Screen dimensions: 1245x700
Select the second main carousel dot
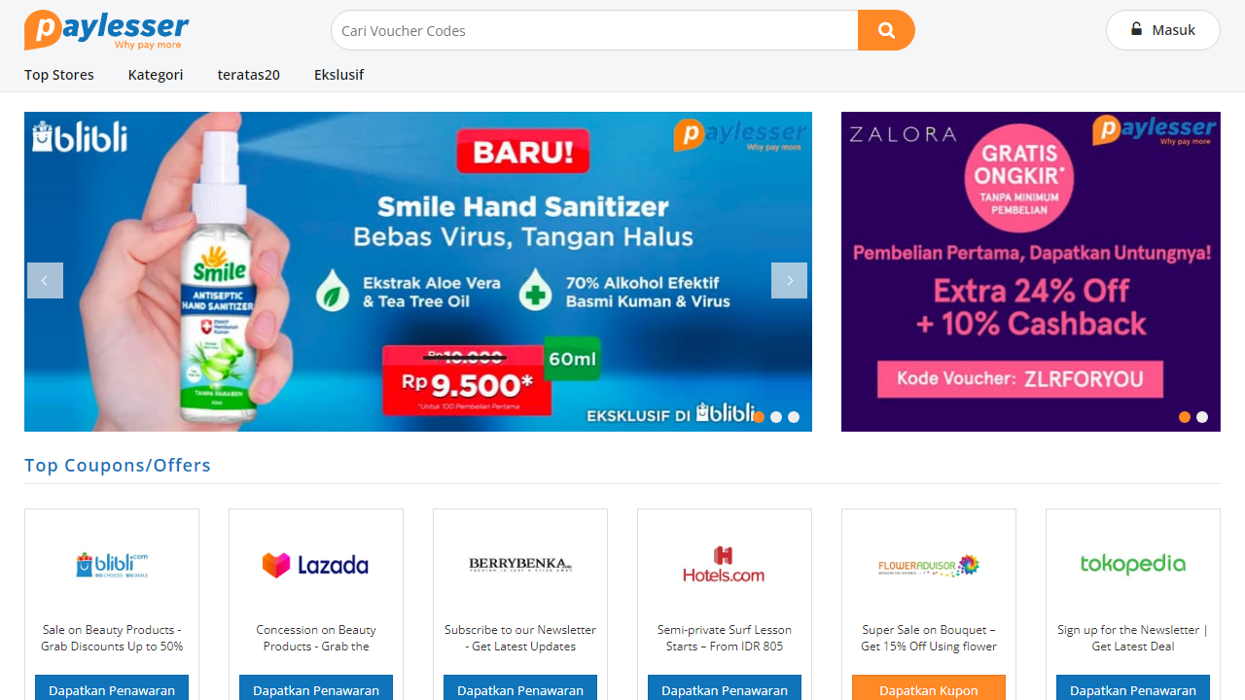[x=776, y=417]
